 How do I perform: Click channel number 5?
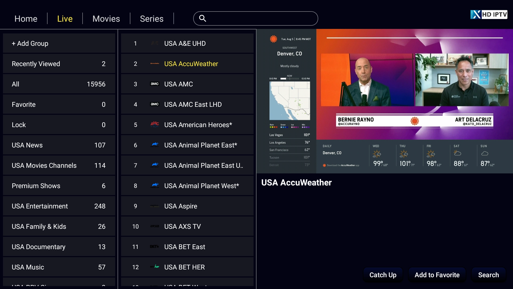[x=135, y=125]
